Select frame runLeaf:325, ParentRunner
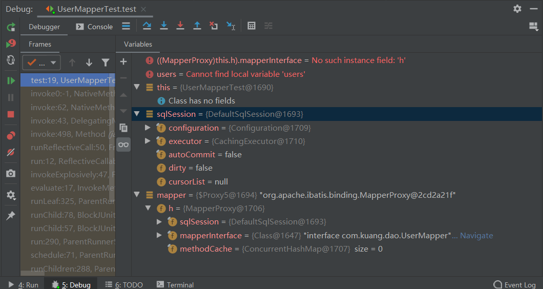The width and height of the screenshot is (543, 289). pyautogui.click(x=68, y=201)
